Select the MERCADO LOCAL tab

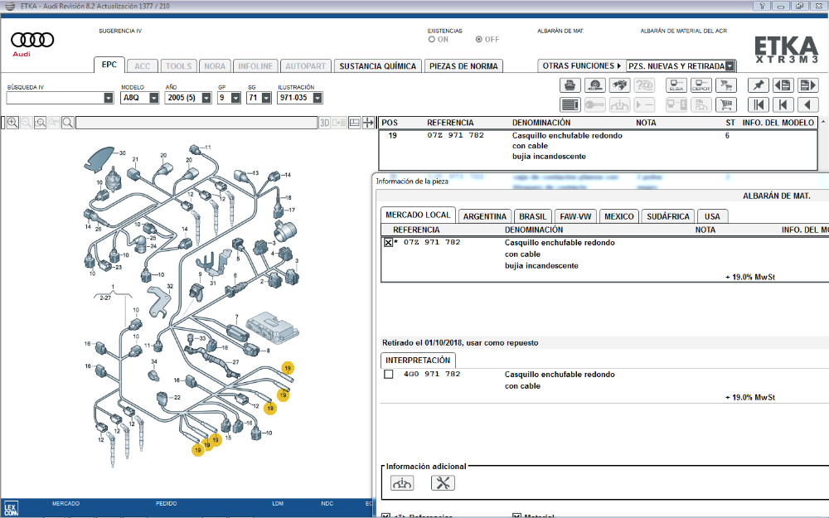(418, 215)
